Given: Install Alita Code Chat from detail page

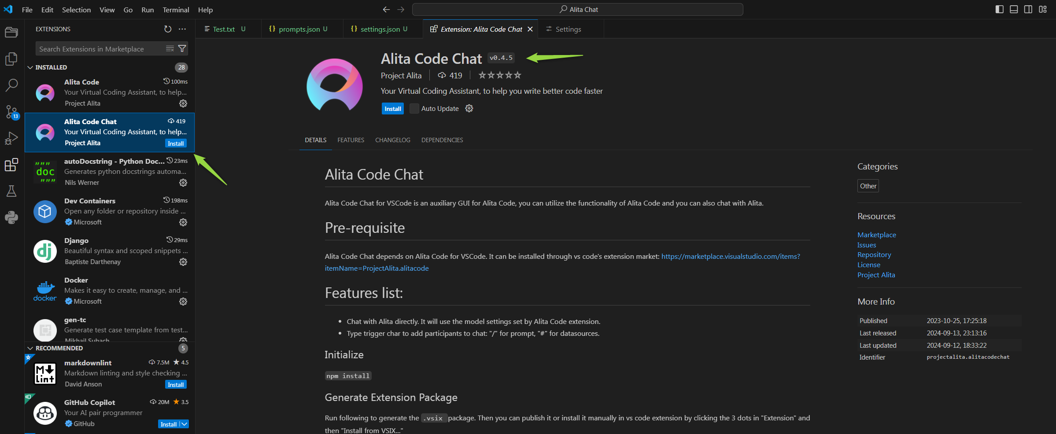Looking at the screenshot, I should click(x=393, y=109).
